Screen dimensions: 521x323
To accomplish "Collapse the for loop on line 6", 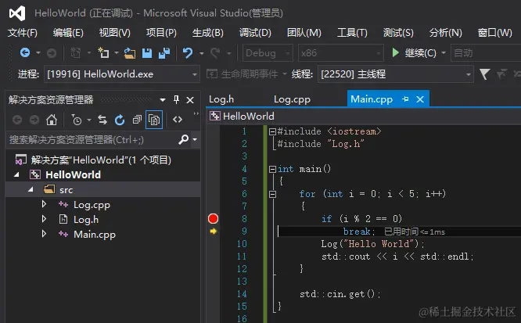I will tap(272, 194).
